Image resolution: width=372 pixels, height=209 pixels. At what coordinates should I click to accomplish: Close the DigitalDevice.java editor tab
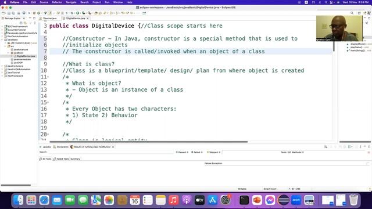coord(88,19)
